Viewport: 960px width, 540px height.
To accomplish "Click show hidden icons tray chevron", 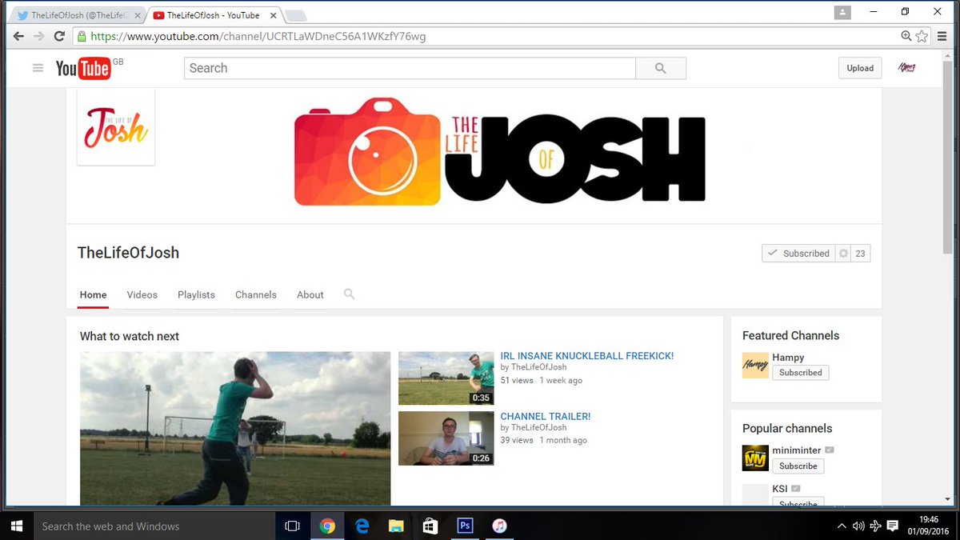I will tap(841, 526).
